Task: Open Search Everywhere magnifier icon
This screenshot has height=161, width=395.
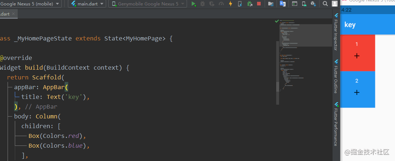Action: [x=325, y=4]
